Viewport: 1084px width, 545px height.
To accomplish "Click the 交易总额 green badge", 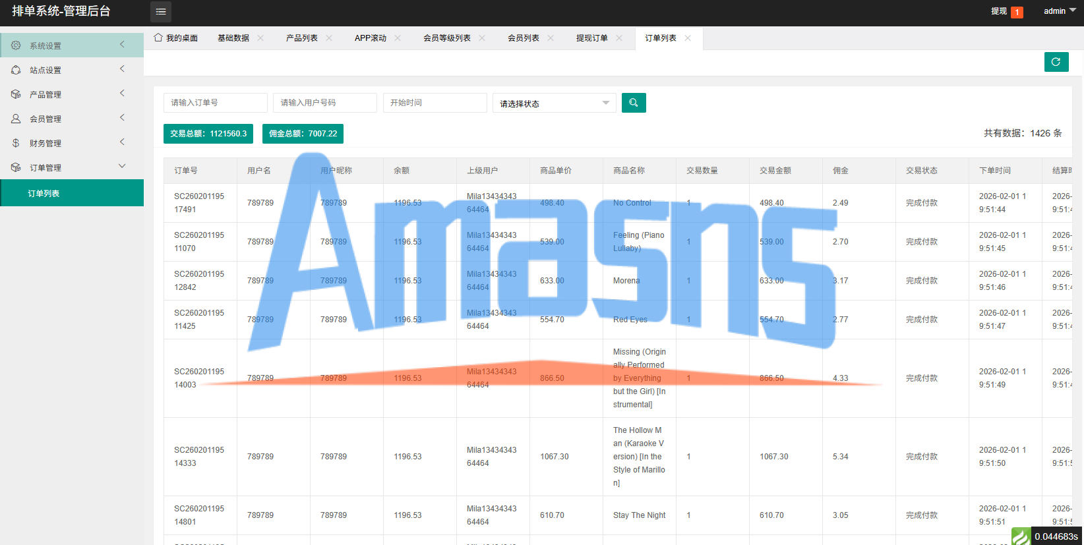I will [x=208, y=134].
